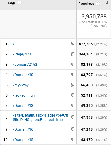Open external icon for Default.aspx page row

pyautogui.click(x=72, y=117)
